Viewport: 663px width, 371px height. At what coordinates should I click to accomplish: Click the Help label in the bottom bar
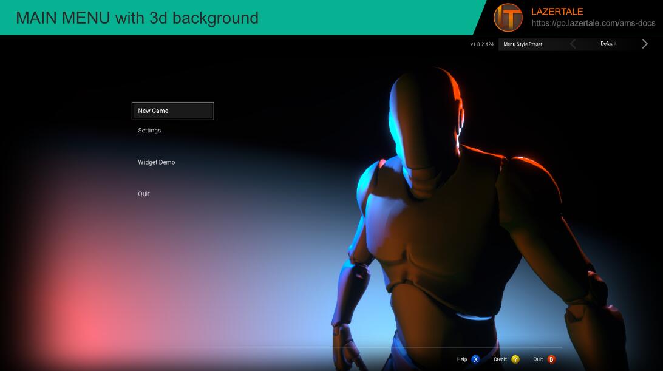(x=462, y=359)
